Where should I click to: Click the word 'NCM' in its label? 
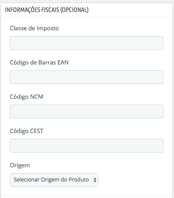tap(37, 97)
